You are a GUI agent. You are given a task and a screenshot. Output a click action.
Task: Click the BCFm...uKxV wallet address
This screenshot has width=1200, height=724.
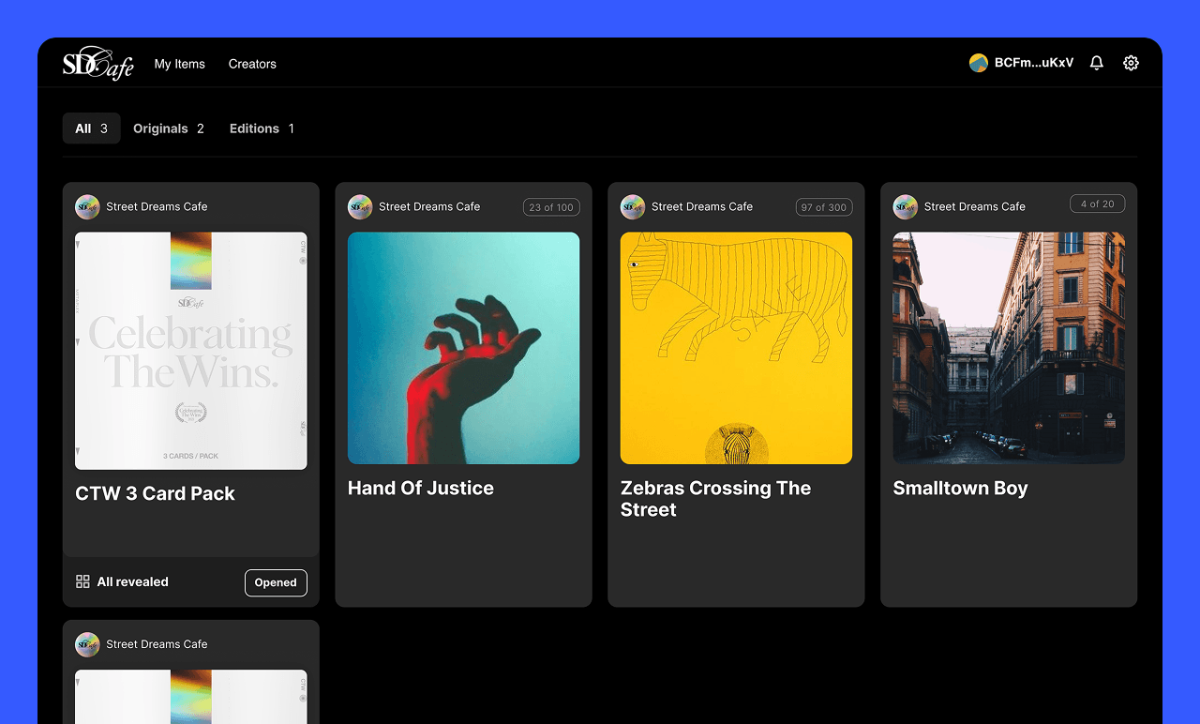click(1033, 63)
